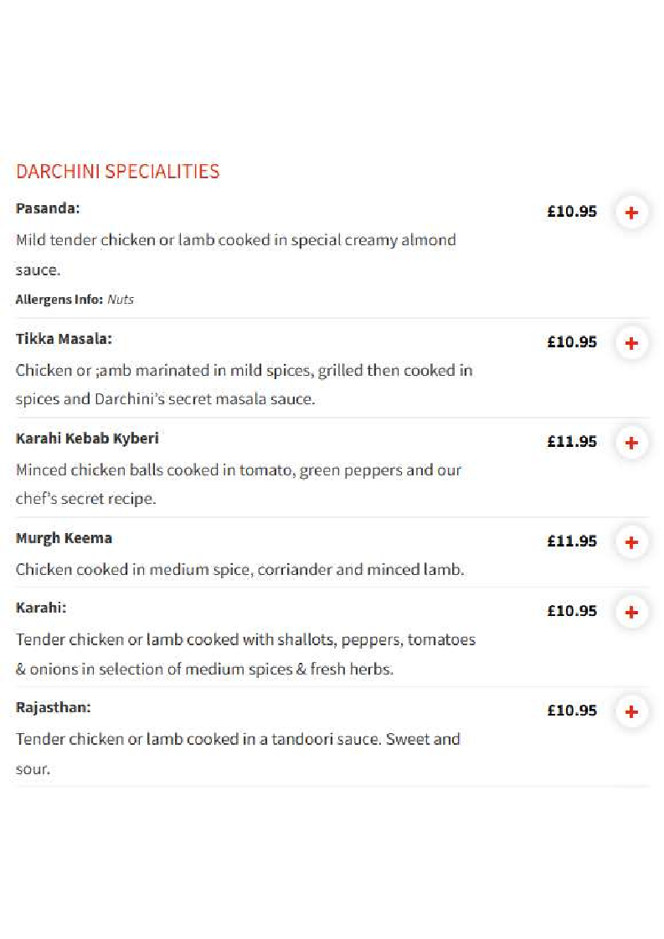Viewport: 664px width, 939px height.
Task: Click the Rajasthan tandoori sauce description
Action: [238, 754]
